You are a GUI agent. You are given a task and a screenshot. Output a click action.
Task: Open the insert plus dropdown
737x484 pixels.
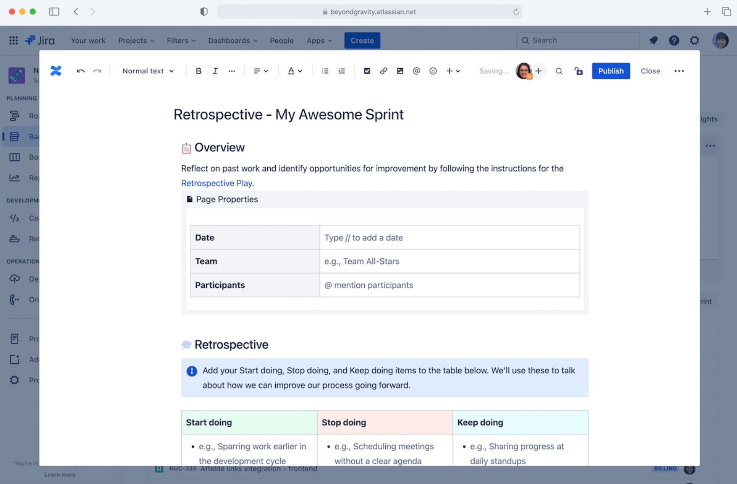(x=453, y=71)
